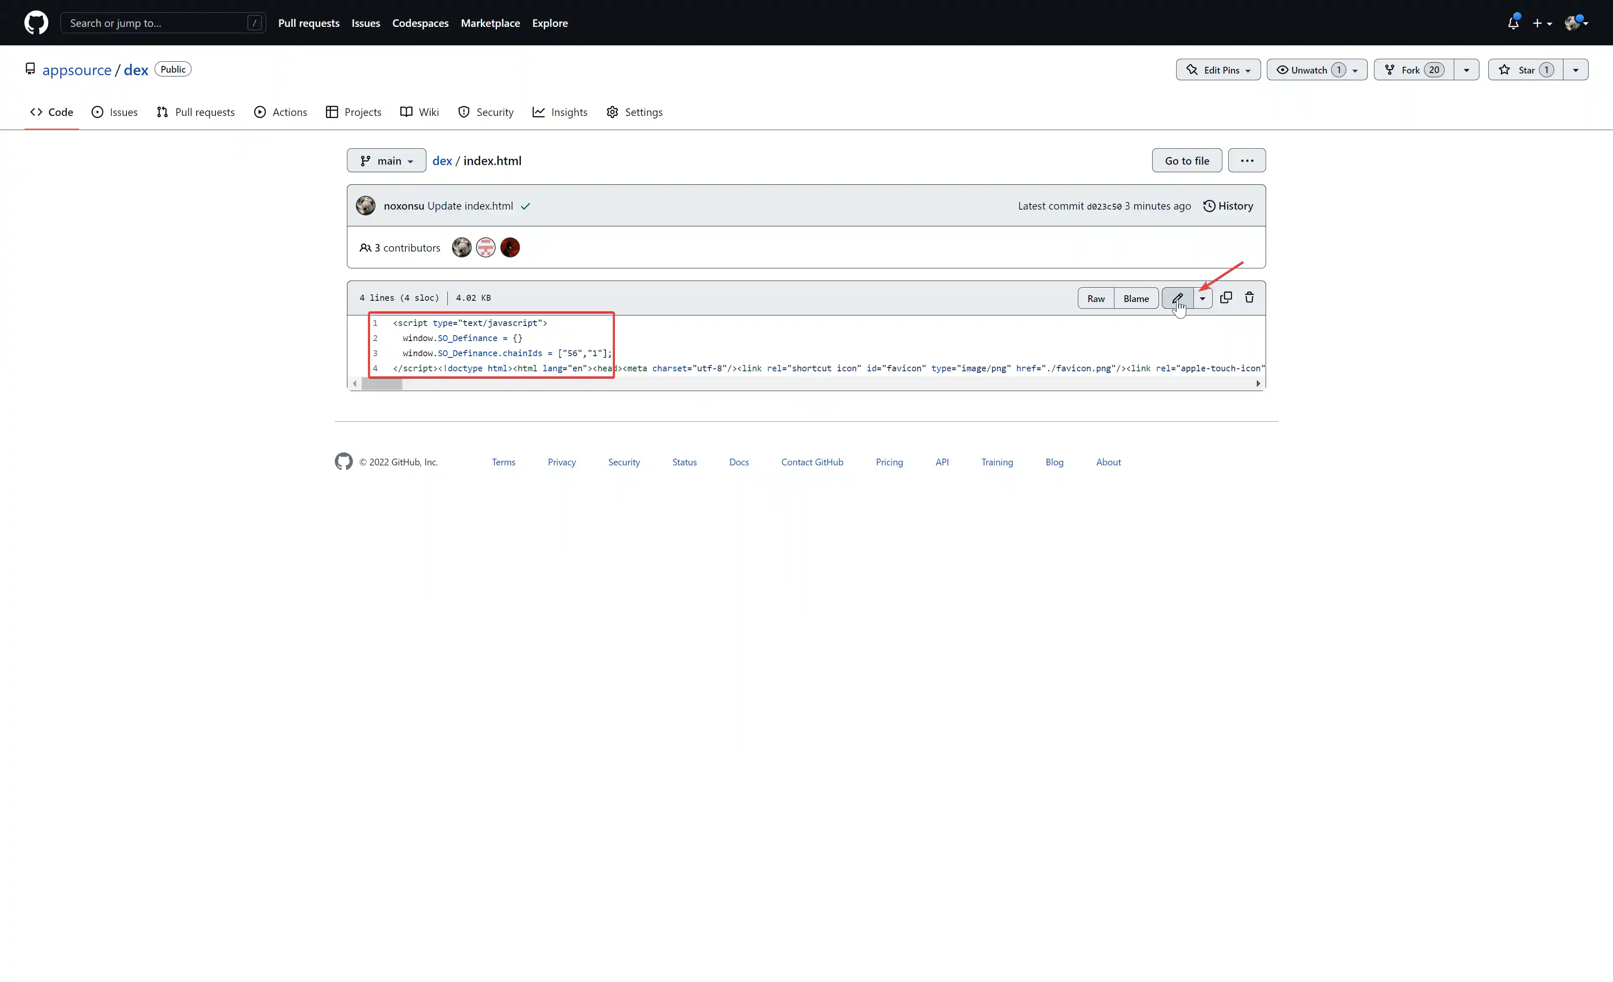Screen dimensions: 1613x982
Task: Click the GitHub logo in header
Action: (x=36, y=23)
